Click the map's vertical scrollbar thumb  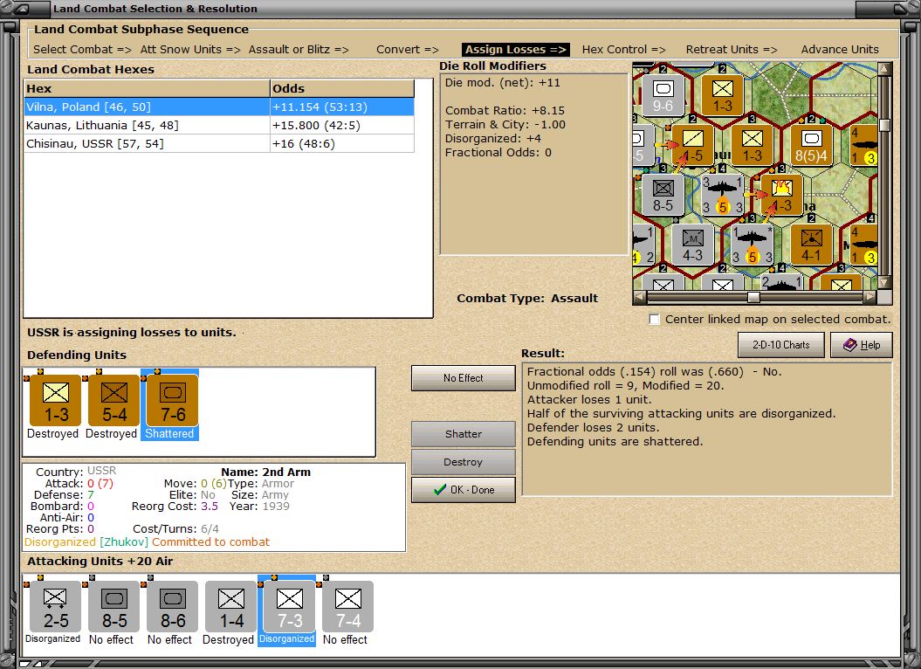click(884, 125)
